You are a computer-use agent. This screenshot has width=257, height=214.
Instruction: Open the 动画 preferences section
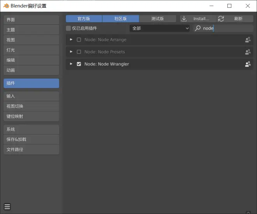(x=31, y=70)
